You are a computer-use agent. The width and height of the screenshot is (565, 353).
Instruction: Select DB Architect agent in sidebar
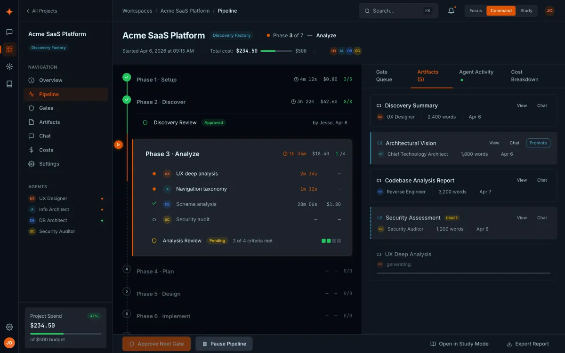point(66,220)
